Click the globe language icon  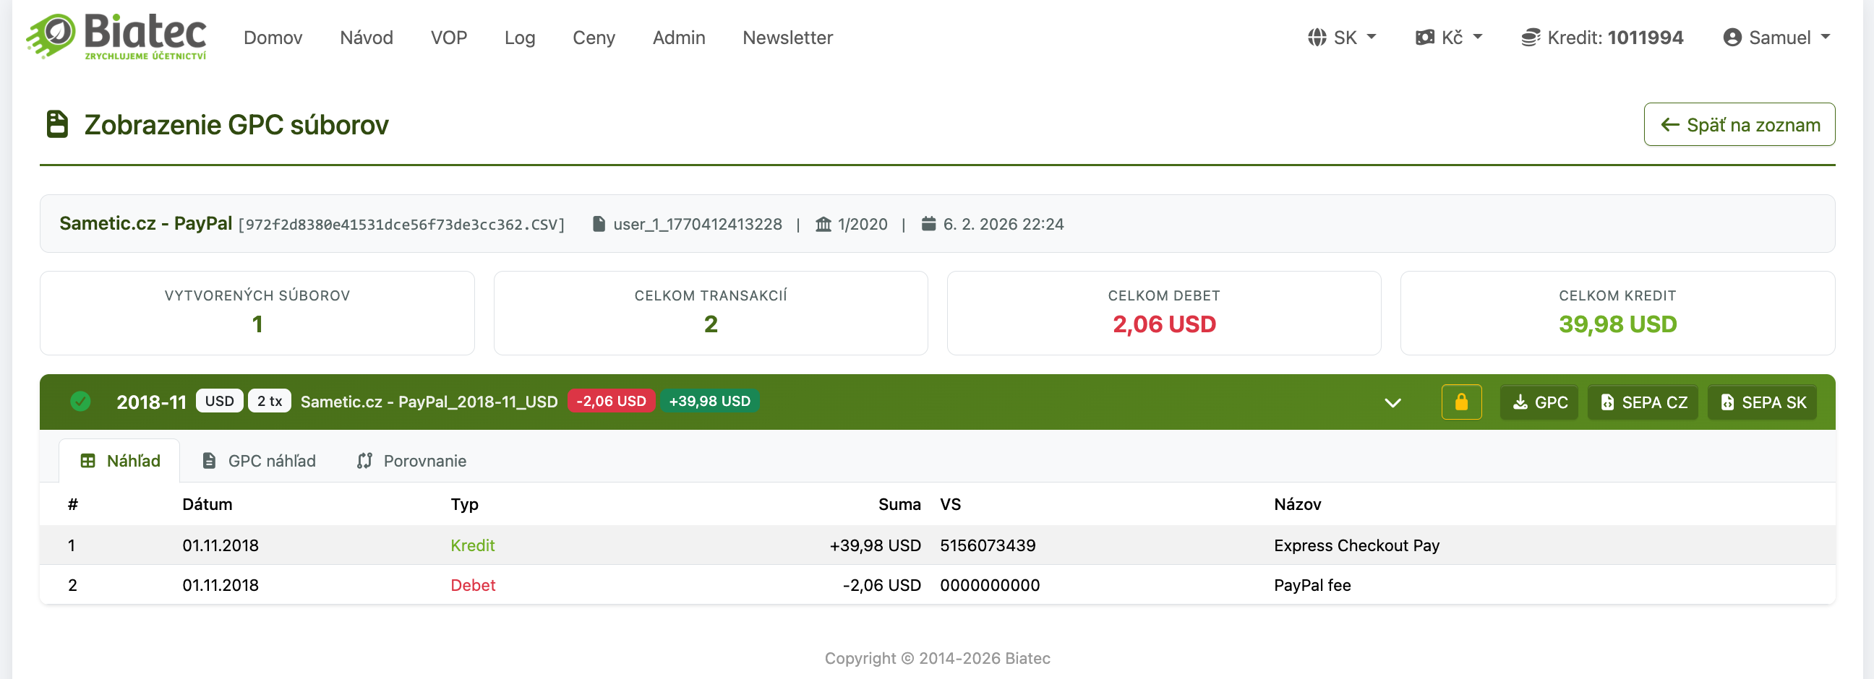pos(1317,38)
